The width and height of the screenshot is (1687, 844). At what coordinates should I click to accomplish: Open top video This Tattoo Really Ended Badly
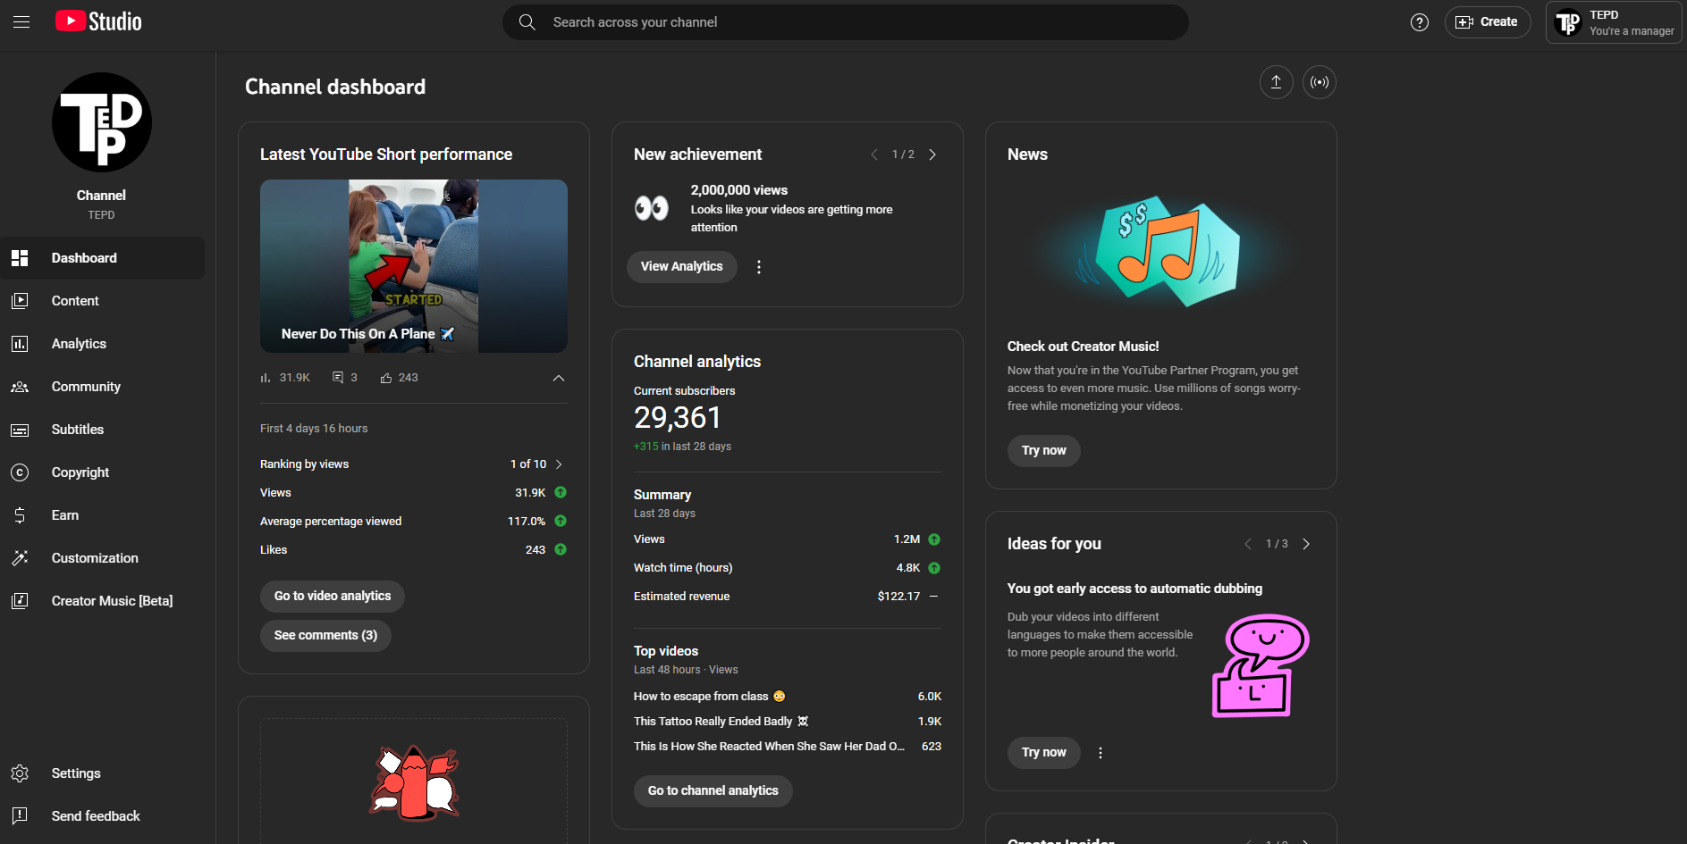[721, 722]
